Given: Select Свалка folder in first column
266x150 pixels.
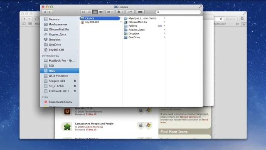Looking at the screenshot, I should [x=100, y=18].
